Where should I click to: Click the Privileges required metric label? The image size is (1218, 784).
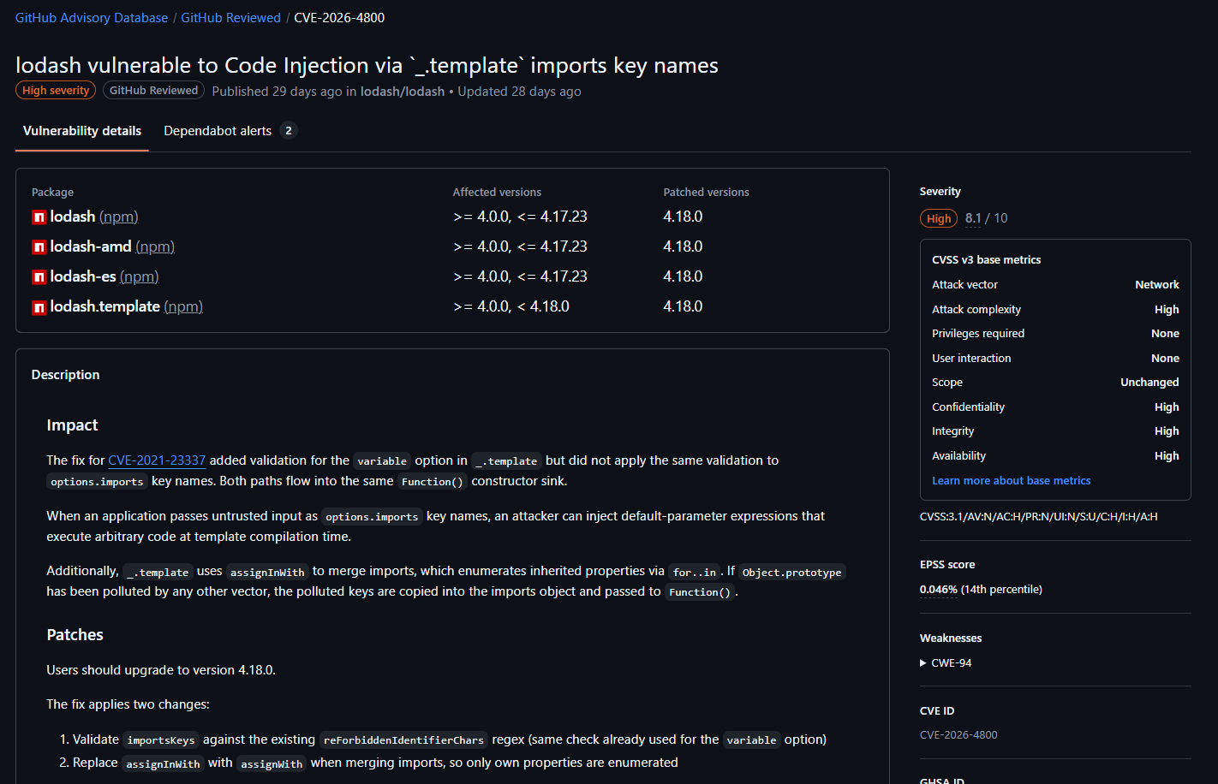point(978,334)
